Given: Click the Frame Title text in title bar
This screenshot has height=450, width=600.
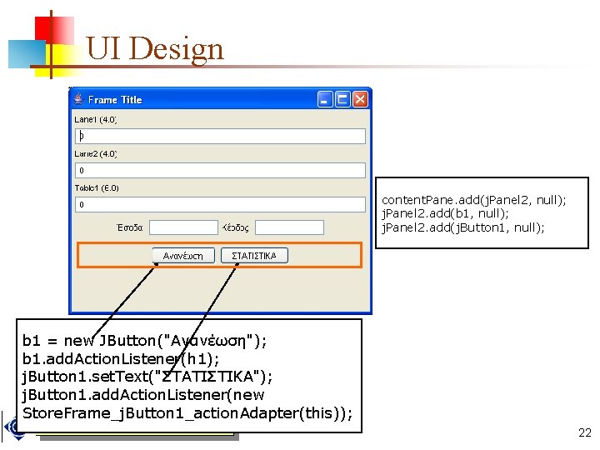Looking at the screenshot, I should tap(115, 99).
